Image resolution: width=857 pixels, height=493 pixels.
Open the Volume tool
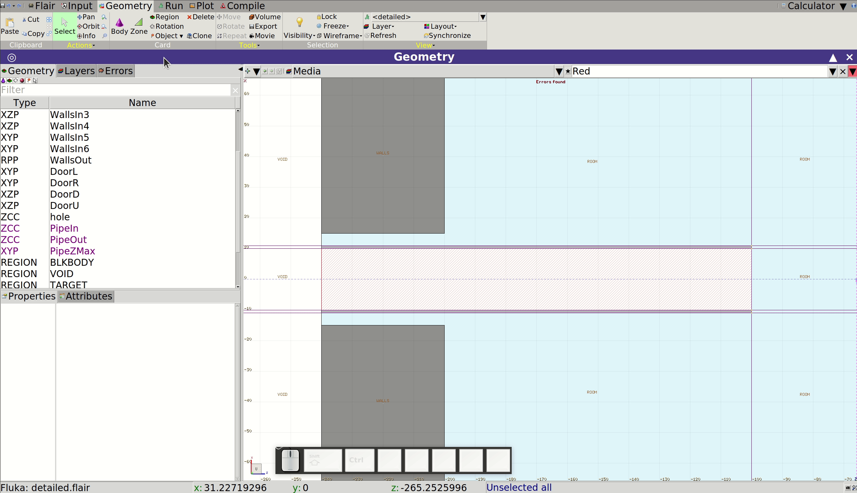[265, 17]
